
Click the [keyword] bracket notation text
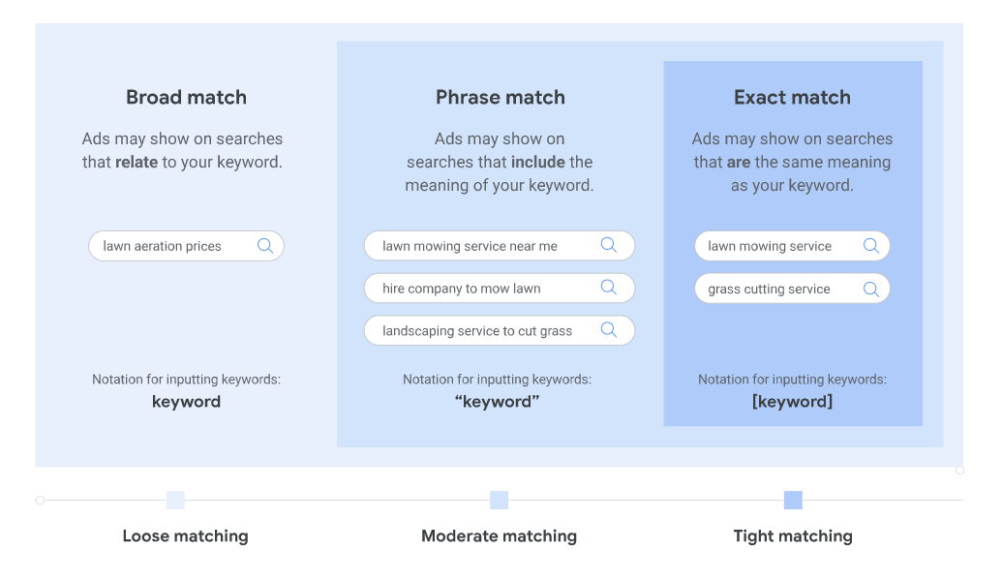coord(792,401)
